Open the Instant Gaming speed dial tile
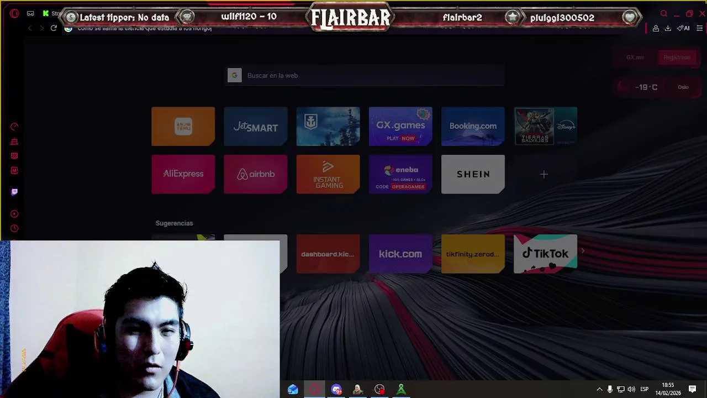Image resolution: width=707 pixels, height=398 pixels. pos(328,174)
